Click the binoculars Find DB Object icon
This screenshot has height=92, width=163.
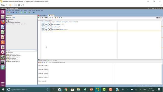point(34,13)
